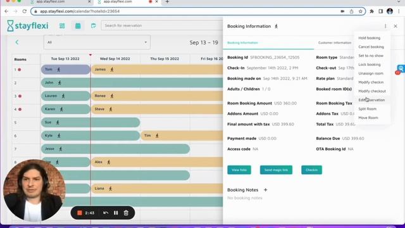This screenshot has width=405, height=228.
Task: Open John's reservation in room 2
Action: [132, 83]
